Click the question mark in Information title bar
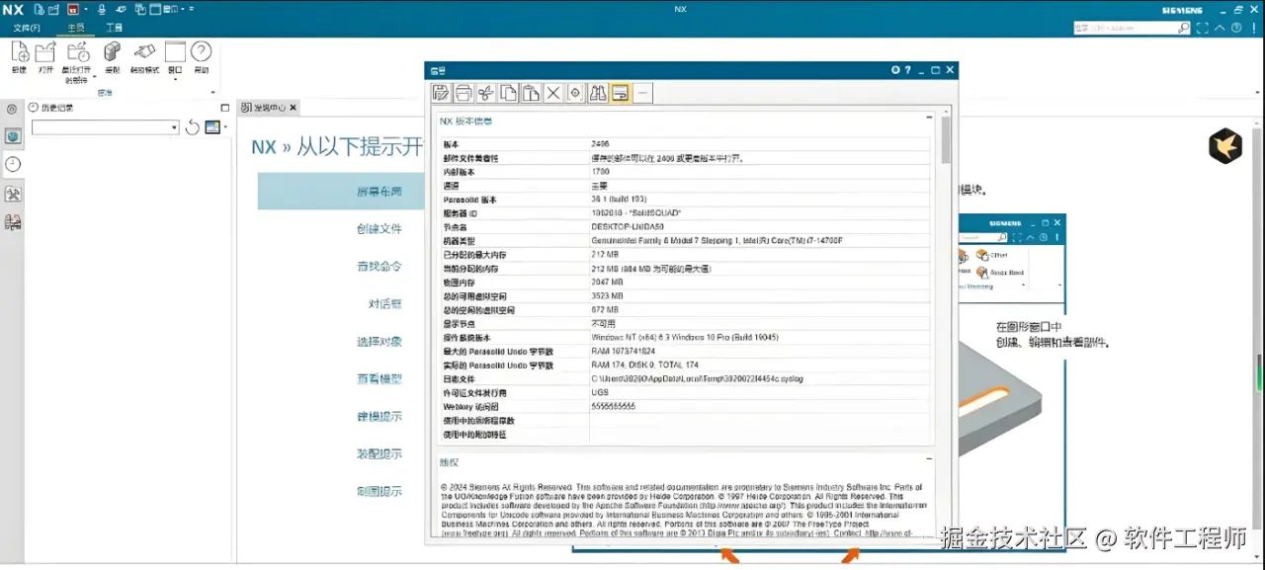 coord(907,70)
